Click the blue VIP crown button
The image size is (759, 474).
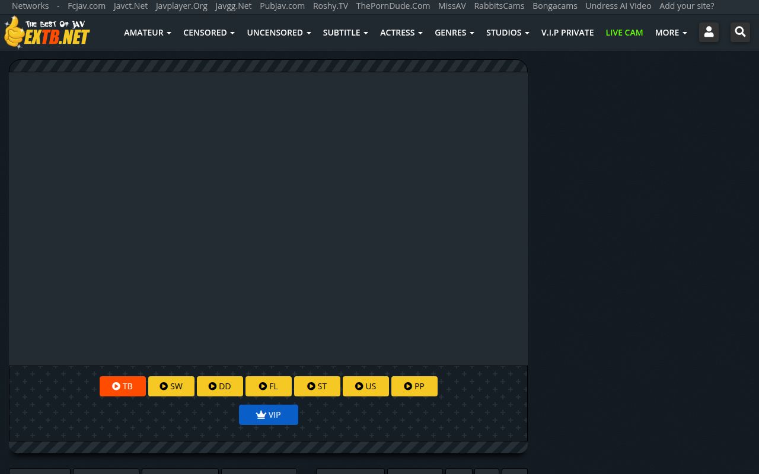tap(269, 415)
